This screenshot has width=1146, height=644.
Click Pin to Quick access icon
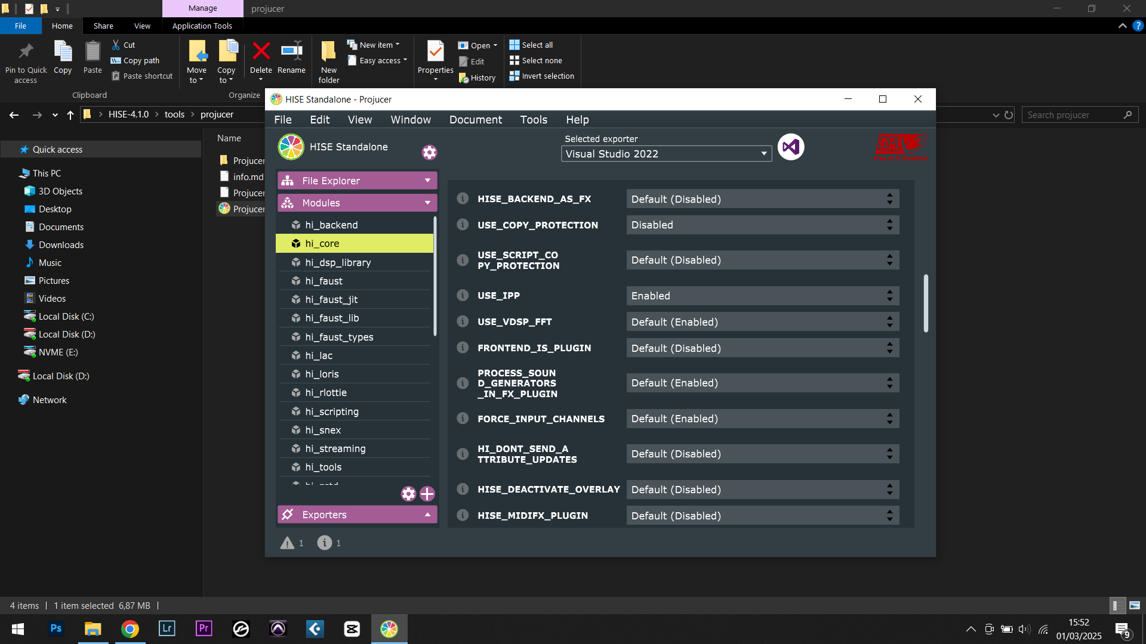26,62
